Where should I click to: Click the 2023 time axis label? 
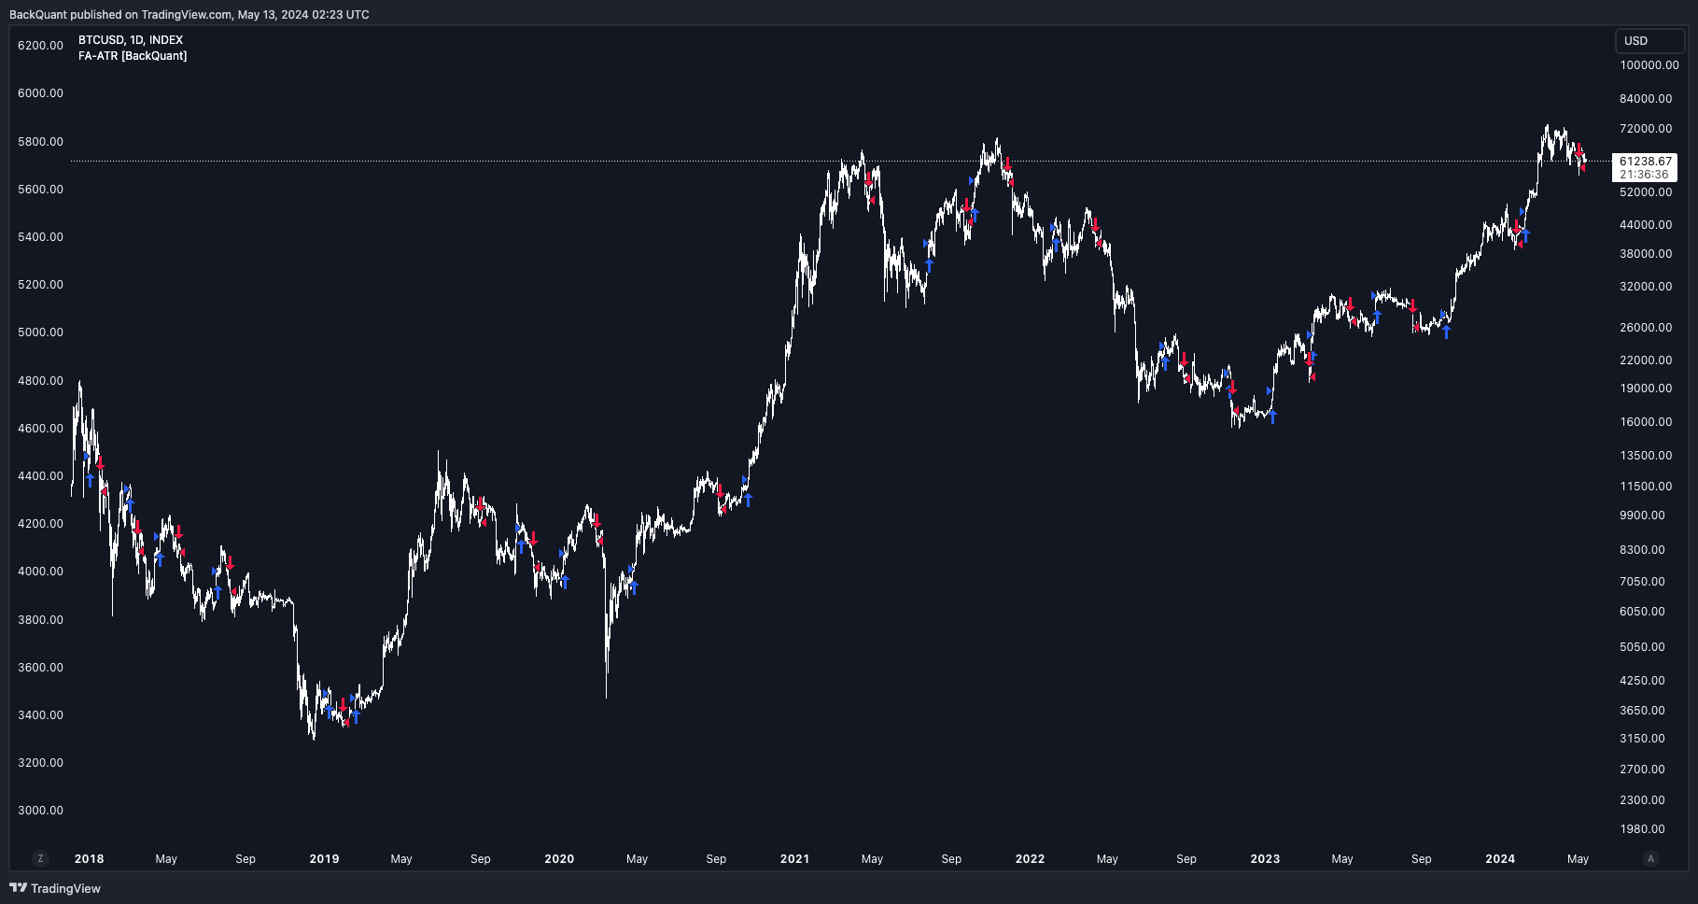[x=1265, y=859]
